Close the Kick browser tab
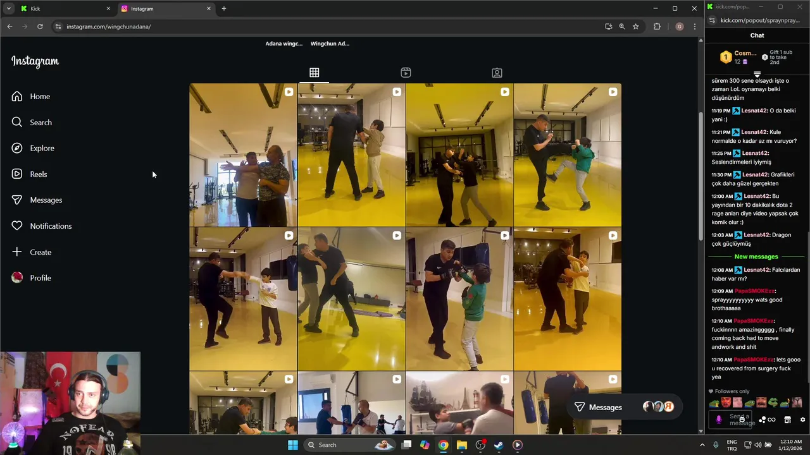This screenshot has width=810, height=455. coord(108,9)
